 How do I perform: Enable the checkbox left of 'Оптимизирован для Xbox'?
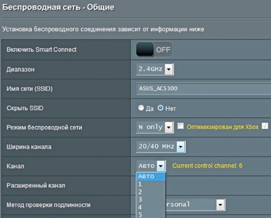(x=181, y=126)
